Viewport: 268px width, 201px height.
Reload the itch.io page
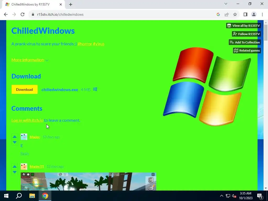tap(23, 15)
